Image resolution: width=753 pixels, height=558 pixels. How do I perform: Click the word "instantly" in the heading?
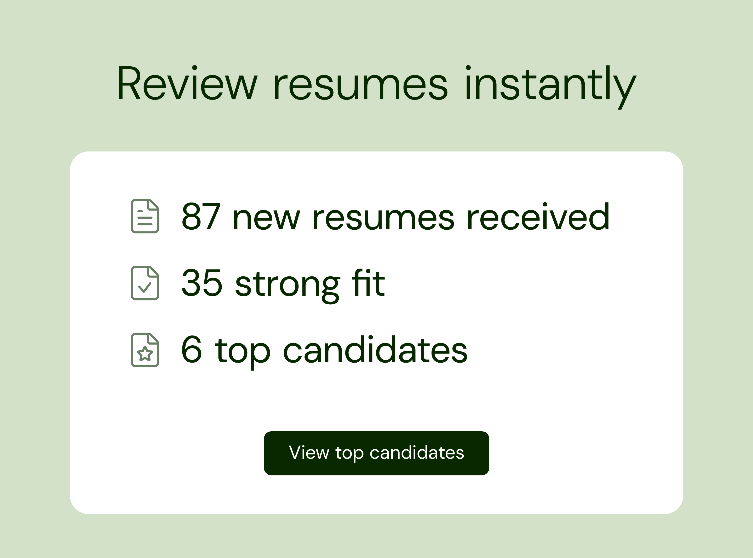click(x=550, y=84)
